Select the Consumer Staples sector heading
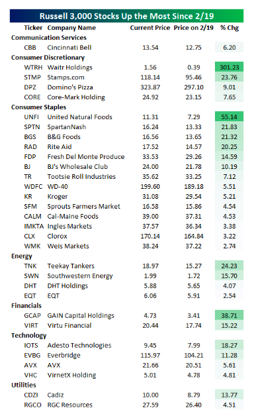256x418 pixels. (x=38, y=107)
